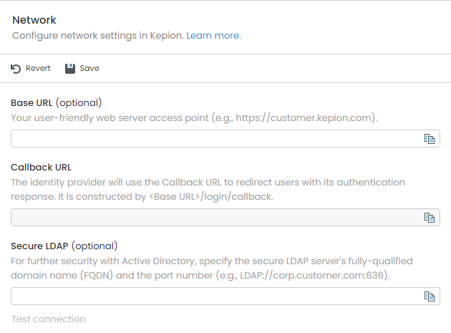451x333 pixels.
Task: Click Test connection
Action: pyautogui.click(x=49, y=319)
